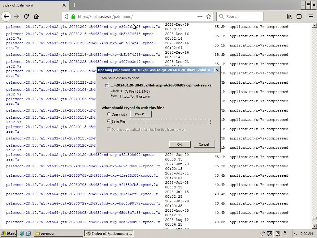Click the green secure padlock icon
Screen dimensions: 317x238
(73, 17)
